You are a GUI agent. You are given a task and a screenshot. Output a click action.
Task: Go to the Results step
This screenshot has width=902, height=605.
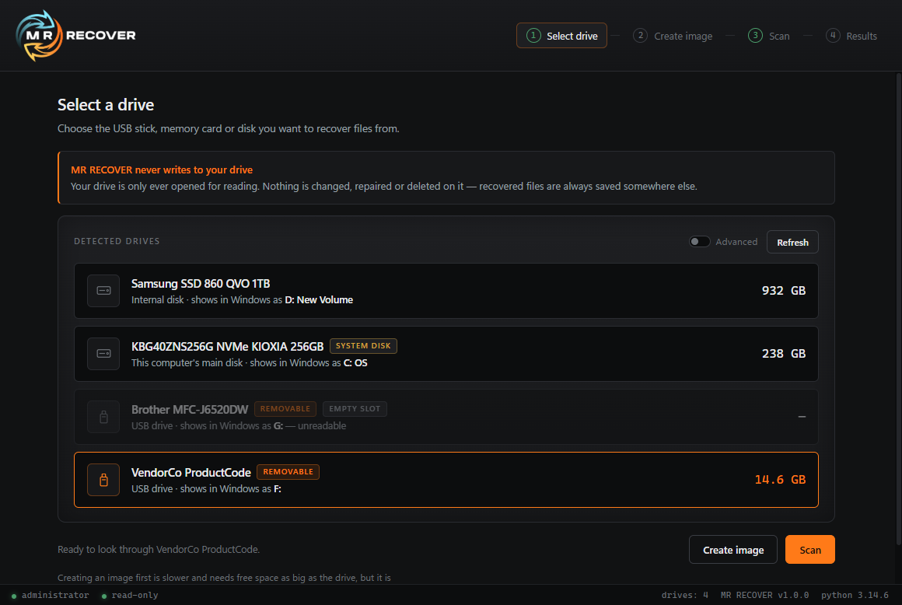pyautogui.click(x=851, y=36)
